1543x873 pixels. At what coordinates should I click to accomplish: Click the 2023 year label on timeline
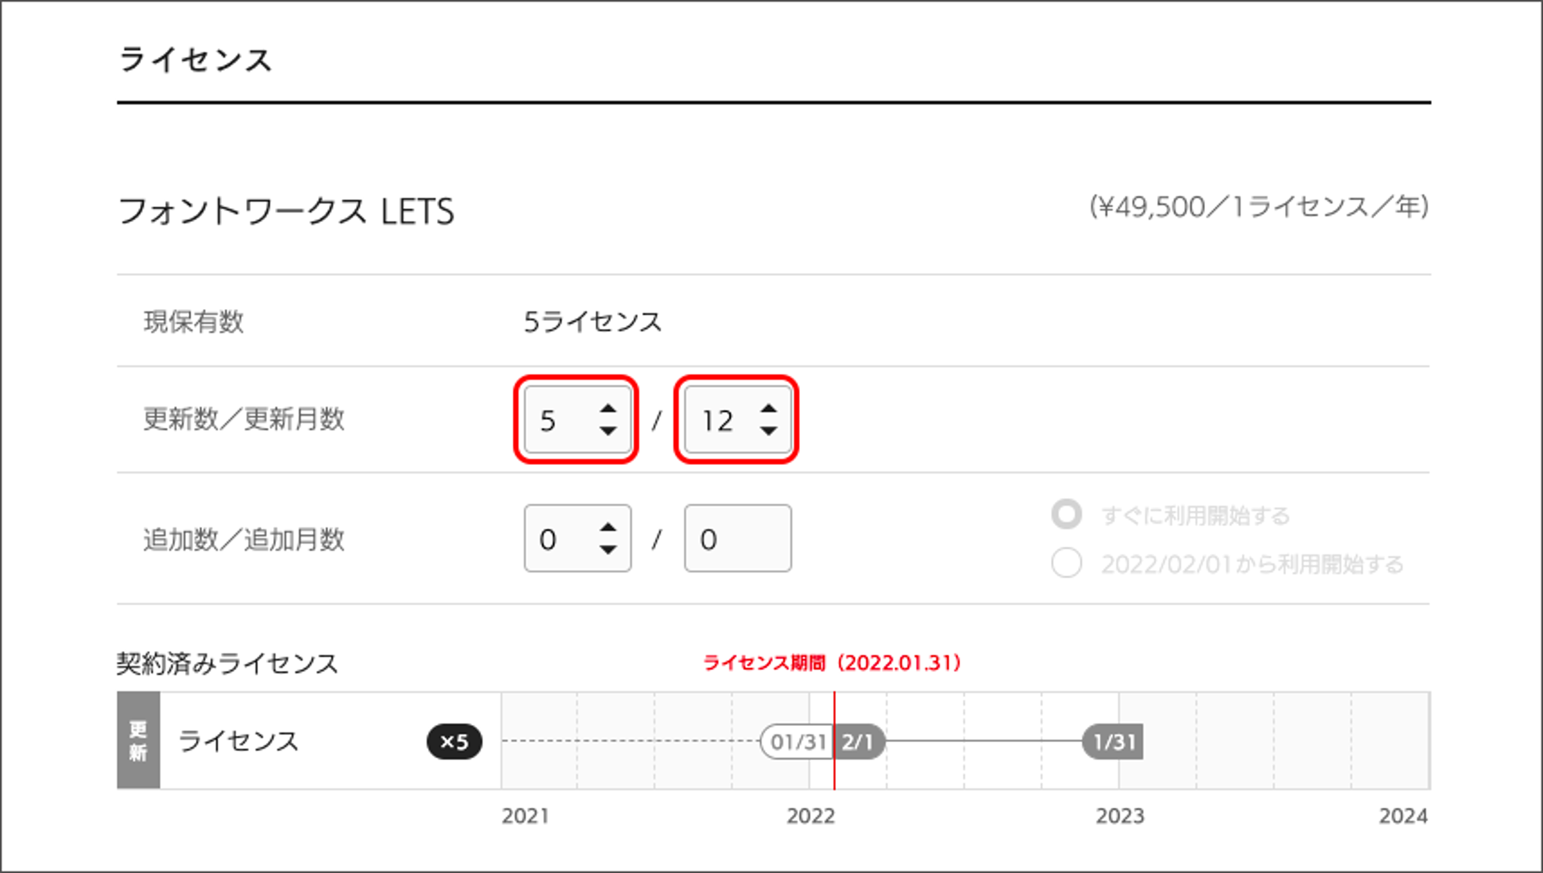tap(1120, 816)
